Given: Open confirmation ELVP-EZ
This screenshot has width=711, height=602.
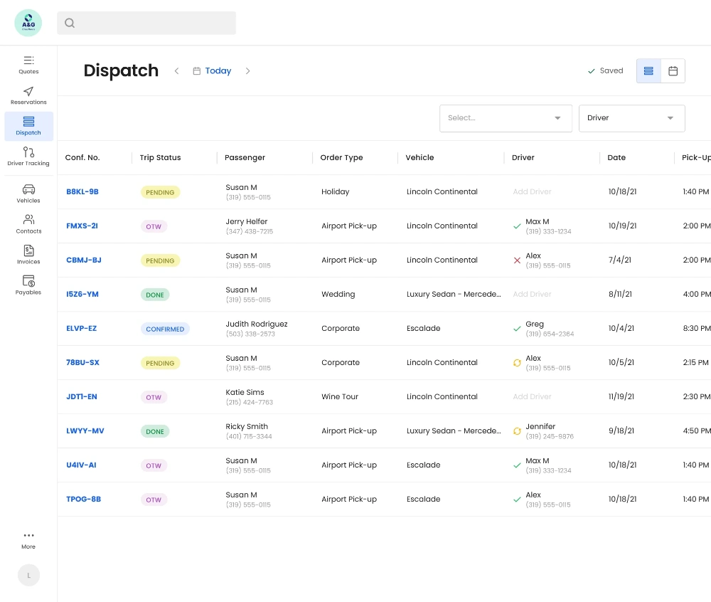Looking at the screenshot, I should (x=82, y=328).
